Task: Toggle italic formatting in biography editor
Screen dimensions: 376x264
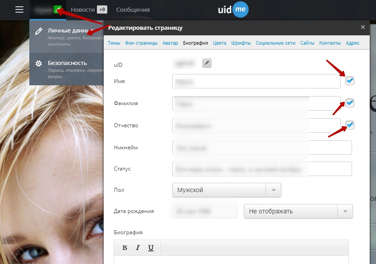Action: click(138, 248)
